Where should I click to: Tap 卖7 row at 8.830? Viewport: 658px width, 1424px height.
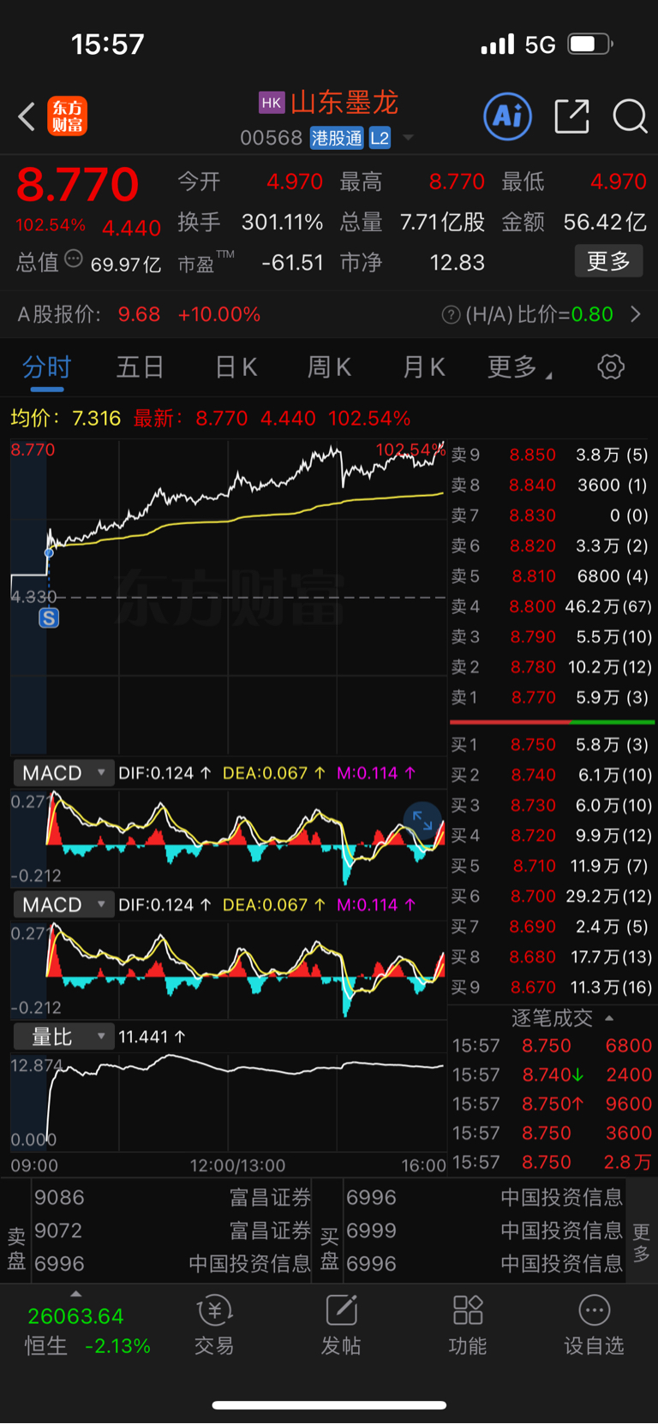pyautogui.click(x=551, y=515)
